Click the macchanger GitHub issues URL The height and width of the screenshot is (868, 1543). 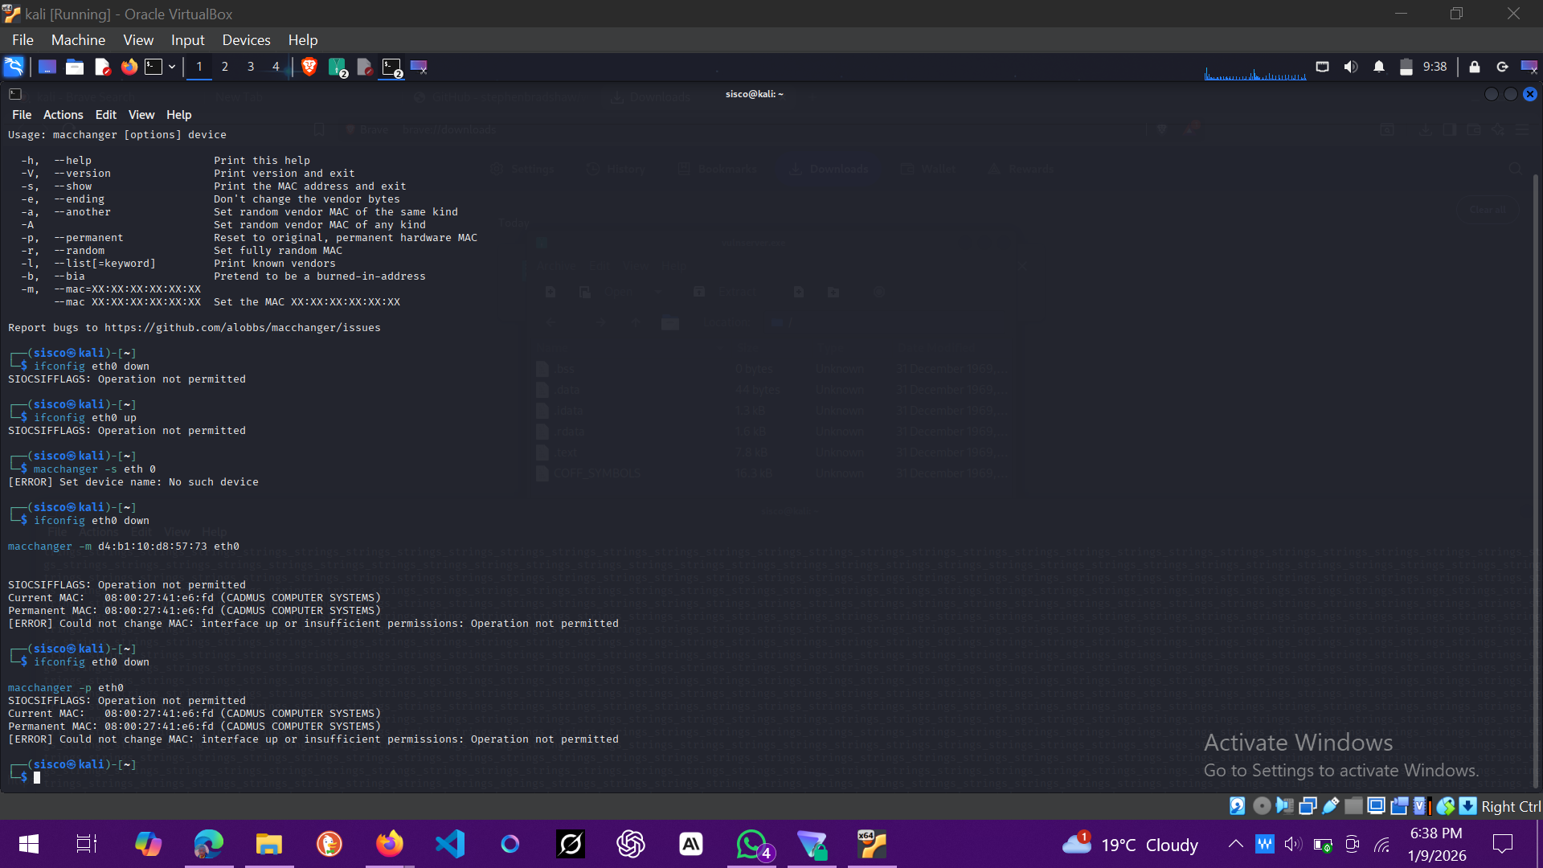(243, 328)
